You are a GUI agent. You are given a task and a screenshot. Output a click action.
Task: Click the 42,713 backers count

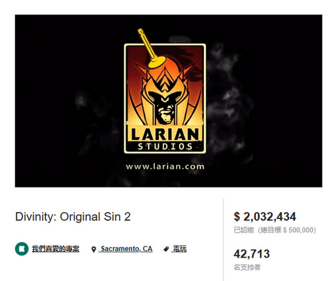point(252,254)
